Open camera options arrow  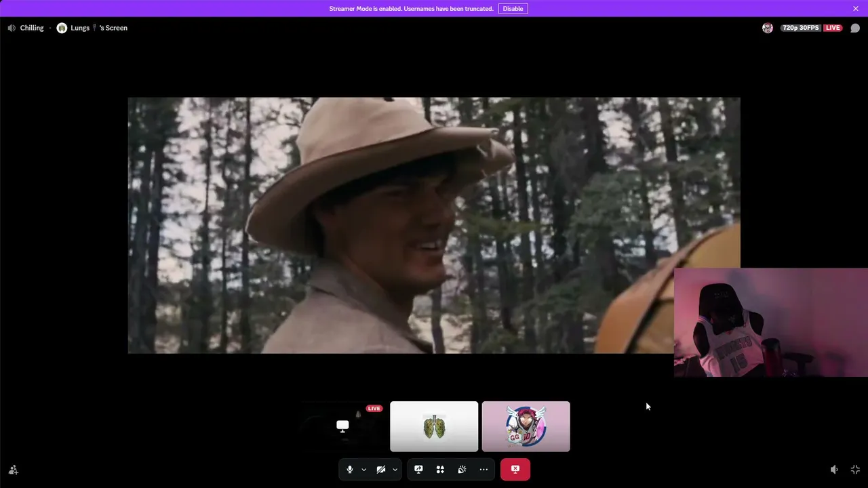[395, 469]
